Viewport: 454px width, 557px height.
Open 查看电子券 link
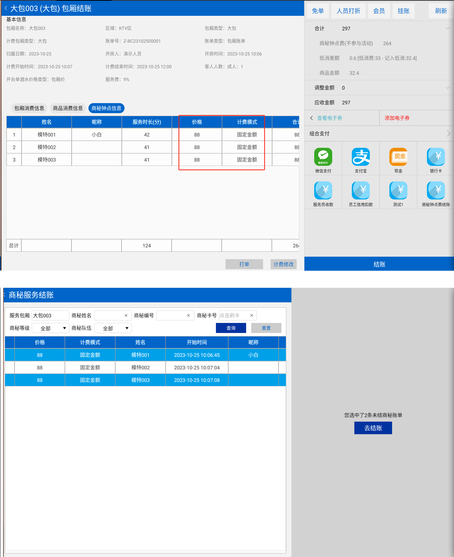tap(329, 118)
